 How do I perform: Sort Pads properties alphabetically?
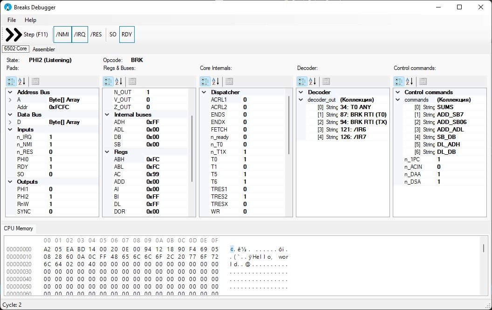pyautogui.click(x=22, y=81)
